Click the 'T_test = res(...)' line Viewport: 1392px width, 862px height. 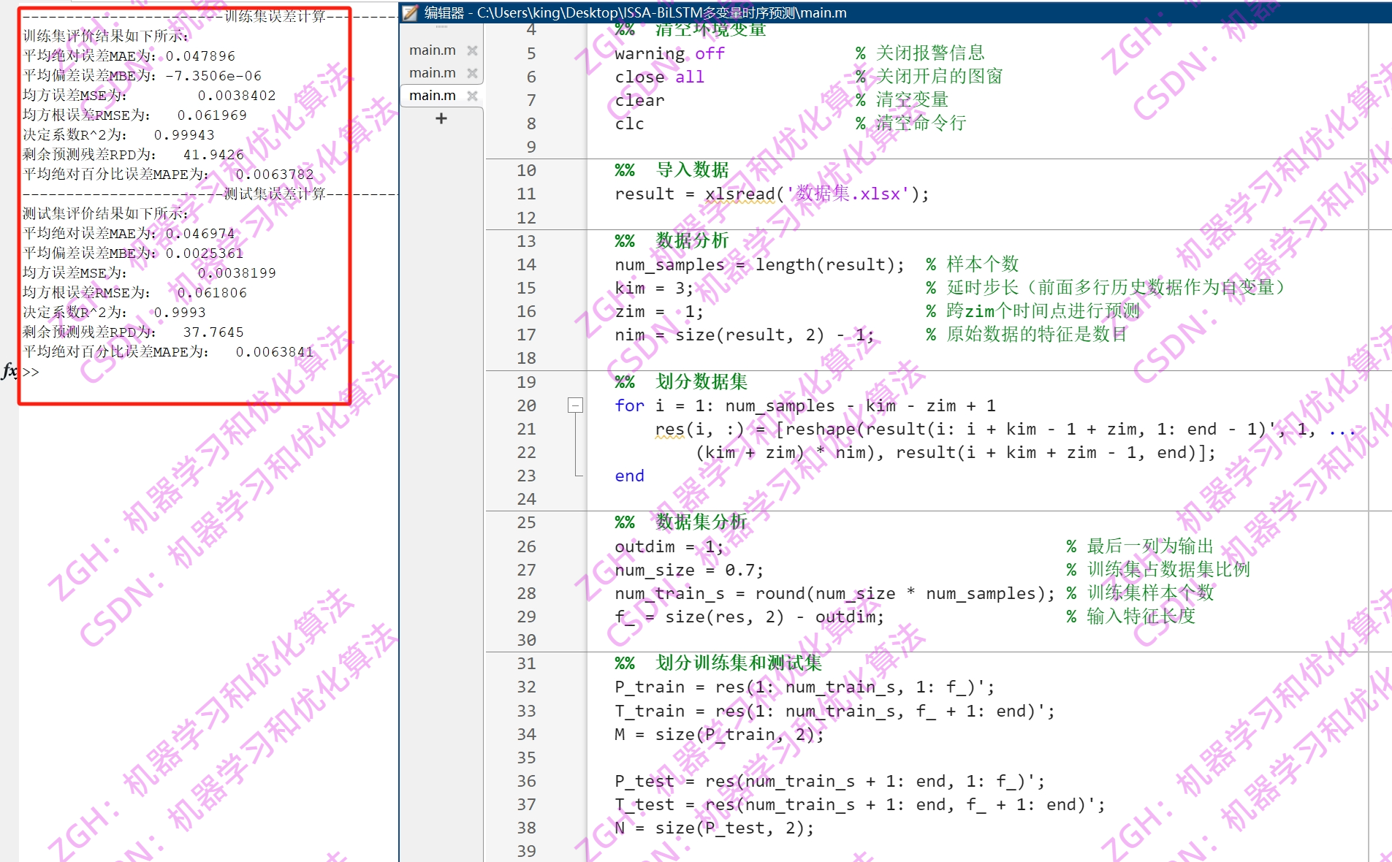pyautogui.click(x=859, y=804)
